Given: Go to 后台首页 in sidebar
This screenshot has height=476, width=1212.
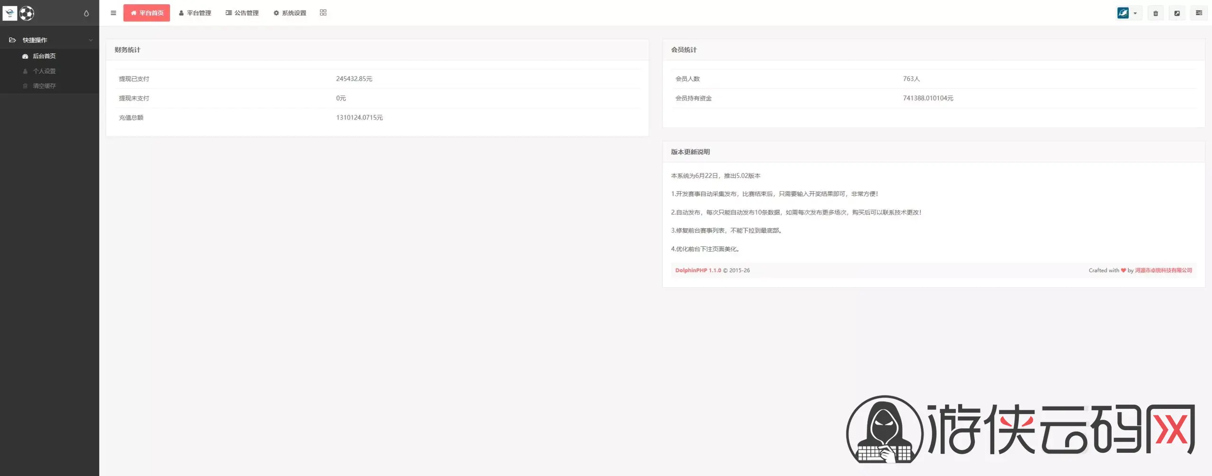Looking at the screenshot, I should click(x=44, y=56).
